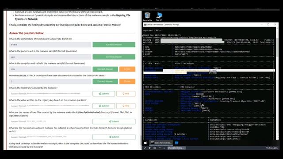Screen dimensions: 283x159
Task: Open the Recycle Bin desktop icon
Action: pyautogui.click(x=147, y=17)
